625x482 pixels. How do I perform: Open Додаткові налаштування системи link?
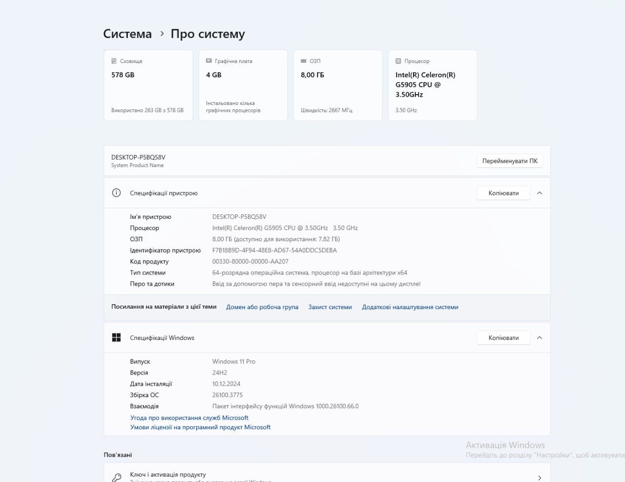(x=410, y=307)
